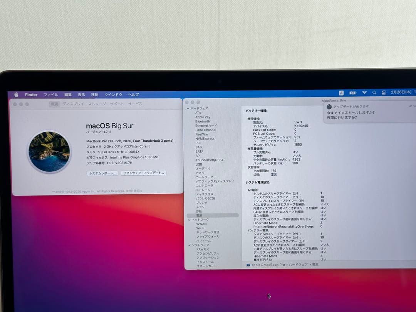The height and width of the screenshot is (312, 416).
Task: Select 診断 in the sidebar
Action: pos(199,211)
